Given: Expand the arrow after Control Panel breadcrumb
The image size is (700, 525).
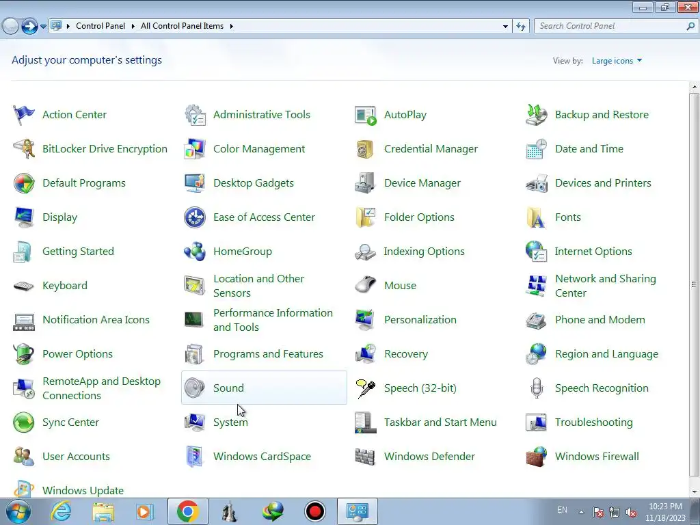Looking at the screenshot, I should click(133, 27).
